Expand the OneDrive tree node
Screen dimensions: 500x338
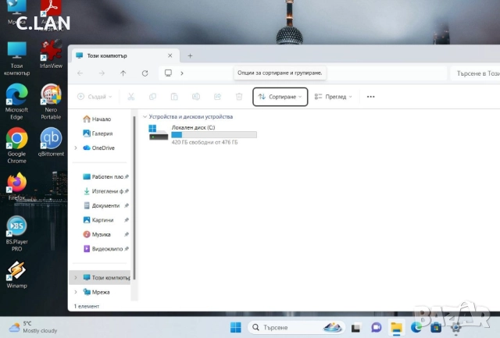[76, 148]
